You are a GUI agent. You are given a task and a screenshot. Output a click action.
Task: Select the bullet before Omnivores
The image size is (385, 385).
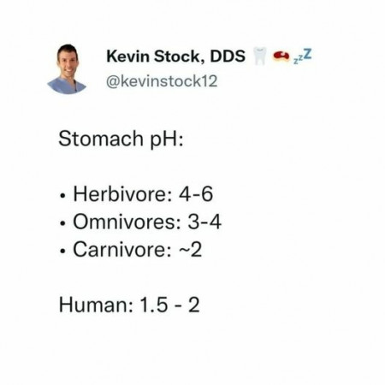point(62,224)
